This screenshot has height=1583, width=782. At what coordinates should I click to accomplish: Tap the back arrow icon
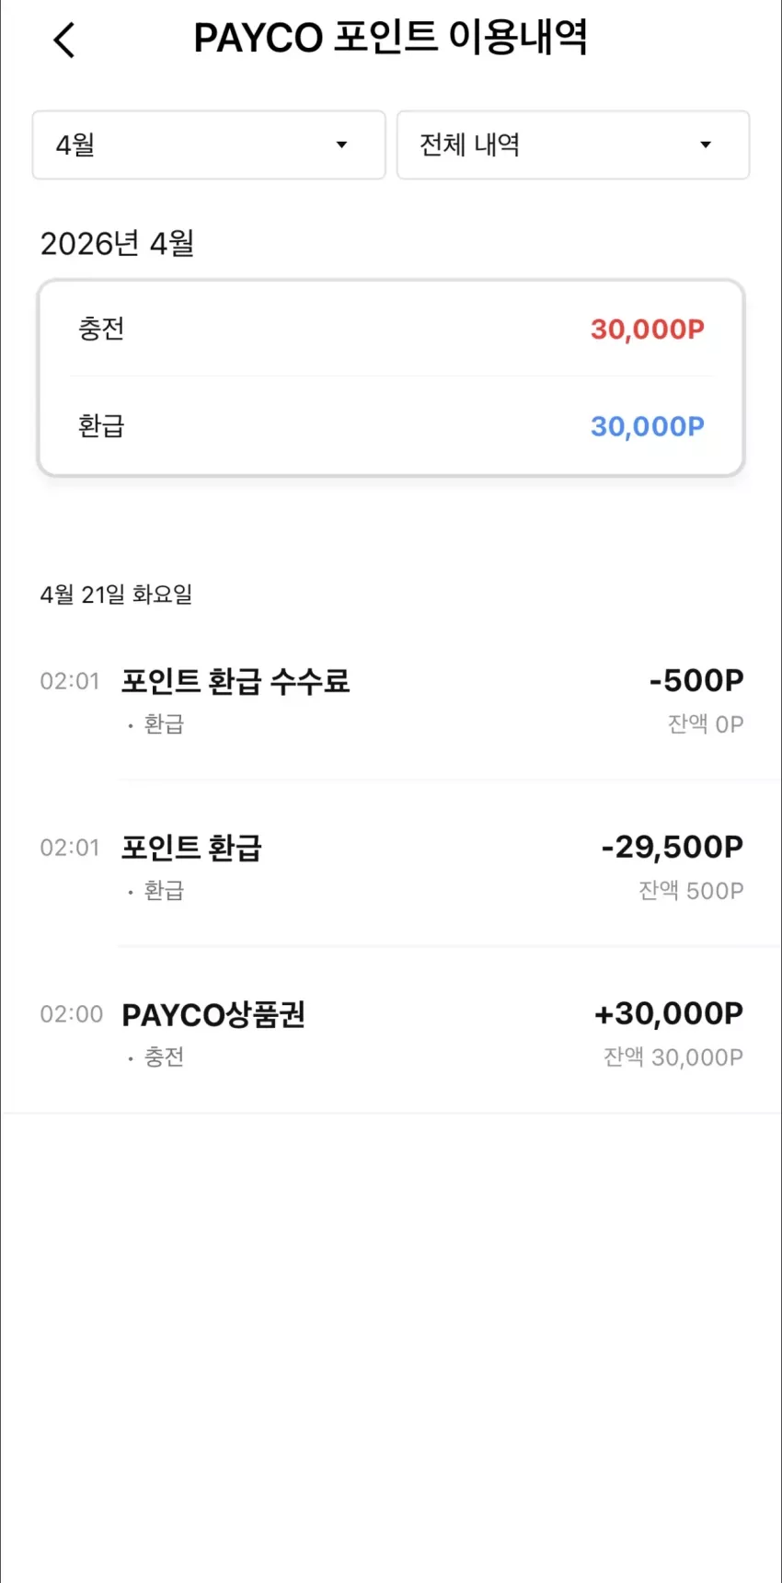pos(63,40)
